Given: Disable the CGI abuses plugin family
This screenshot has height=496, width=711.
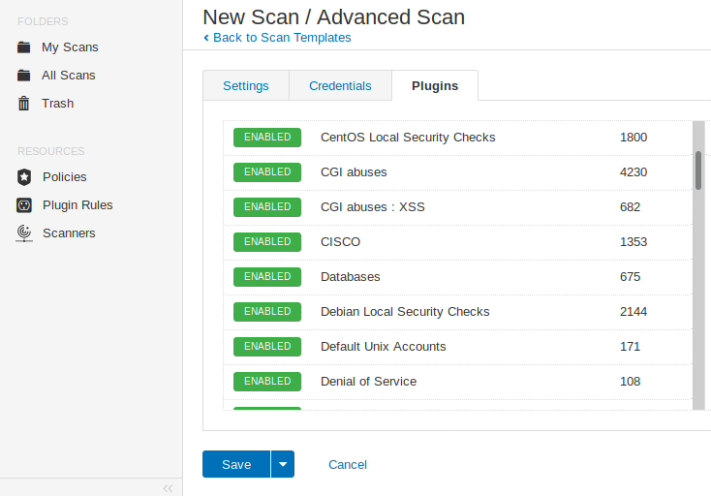Looking at the screenshot, I should click(267, 172).
